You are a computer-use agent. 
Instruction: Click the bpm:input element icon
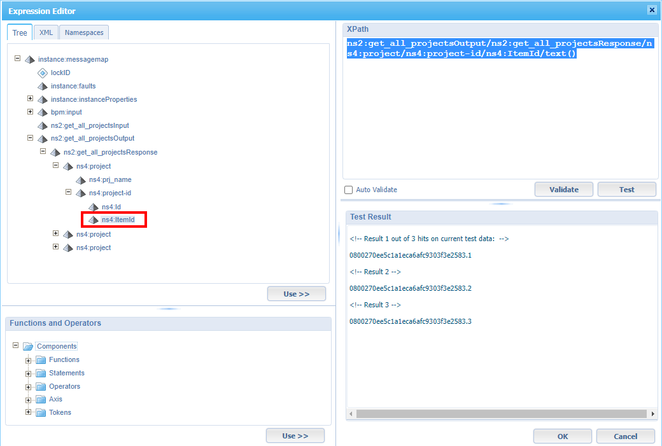tap(42, 112)
